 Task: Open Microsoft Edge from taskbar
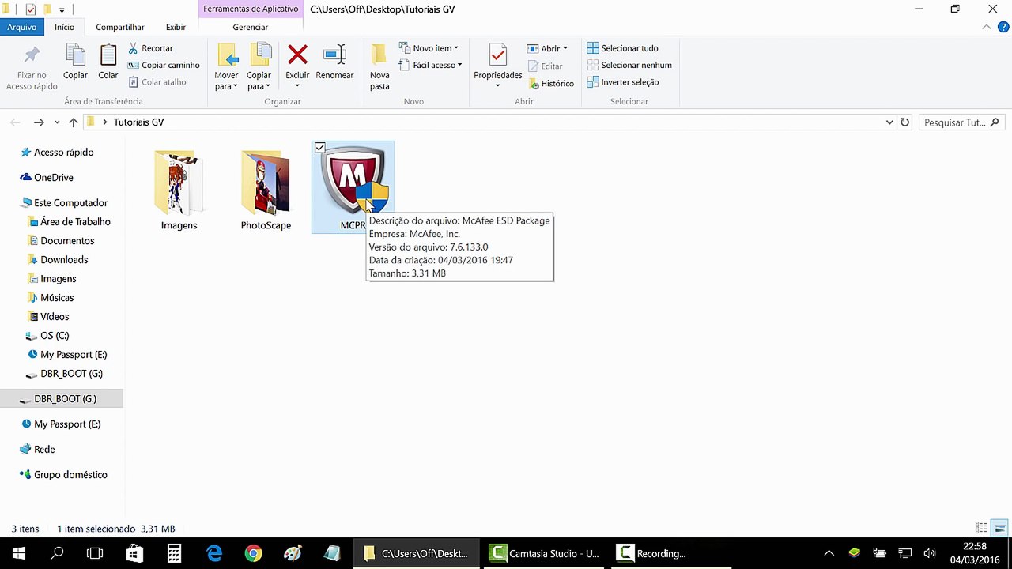click(x=214, y=553)
